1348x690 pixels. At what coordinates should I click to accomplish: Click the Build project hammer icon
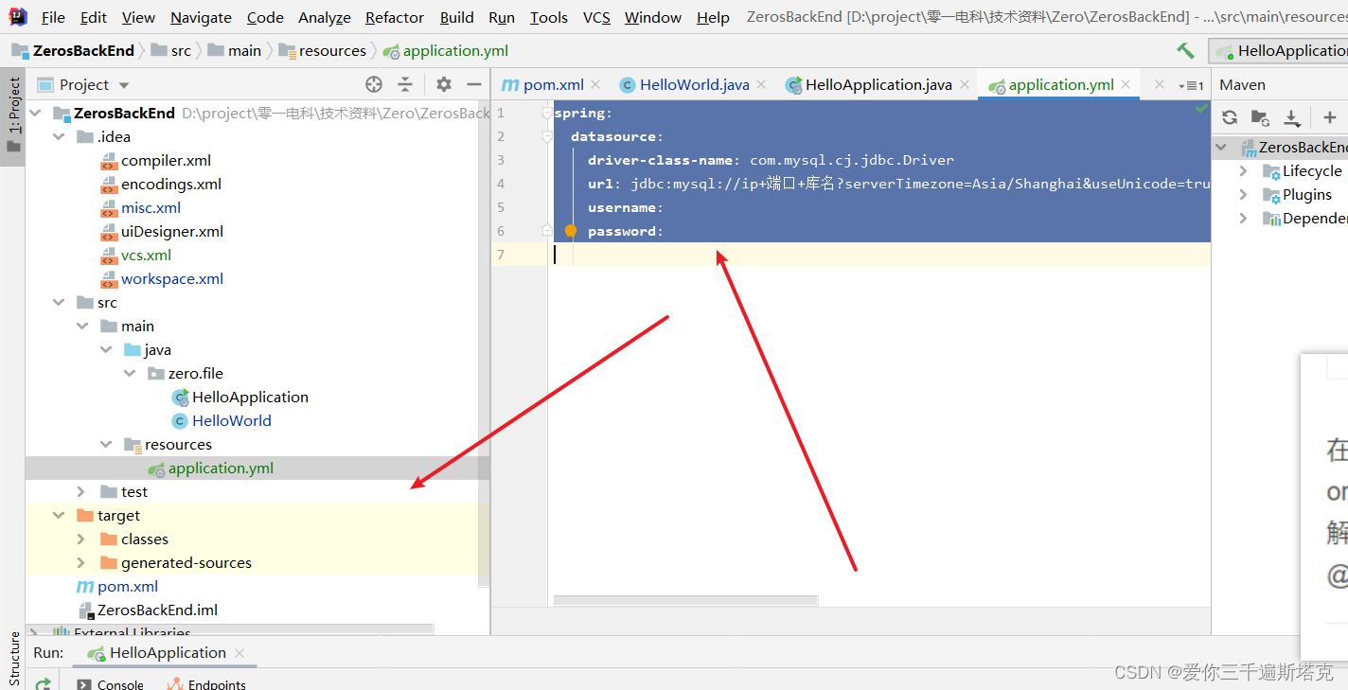click(x=1185, y=51)
